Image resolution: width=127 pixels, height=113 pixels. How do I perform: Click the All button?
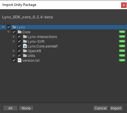pos(10,108)
